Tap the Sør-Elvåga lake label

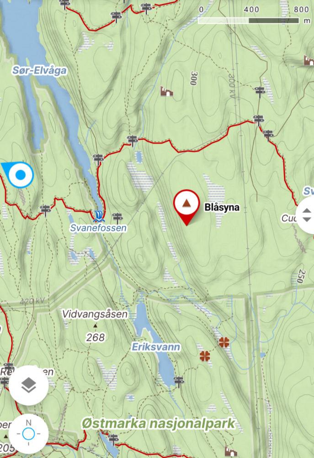click(39, 71)
